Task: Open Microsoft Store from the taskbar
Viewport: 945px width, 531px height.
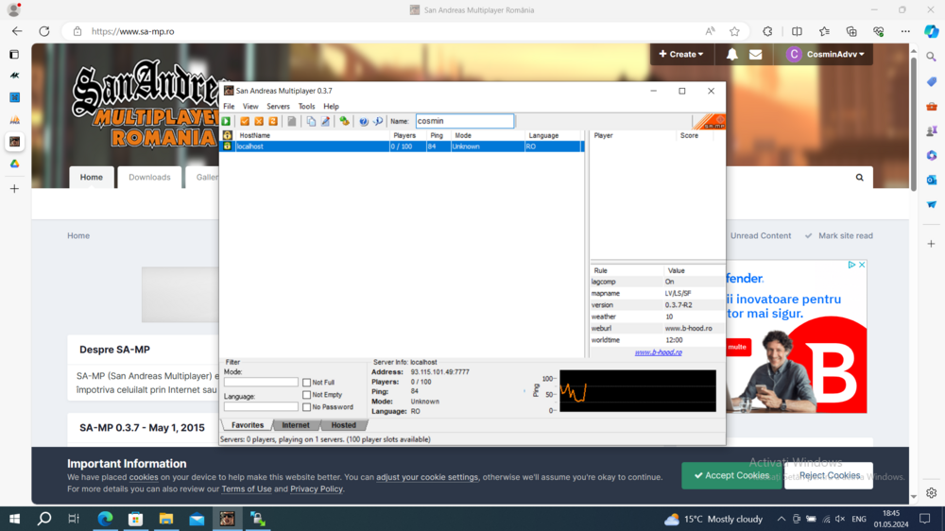Action: [135, 519]
